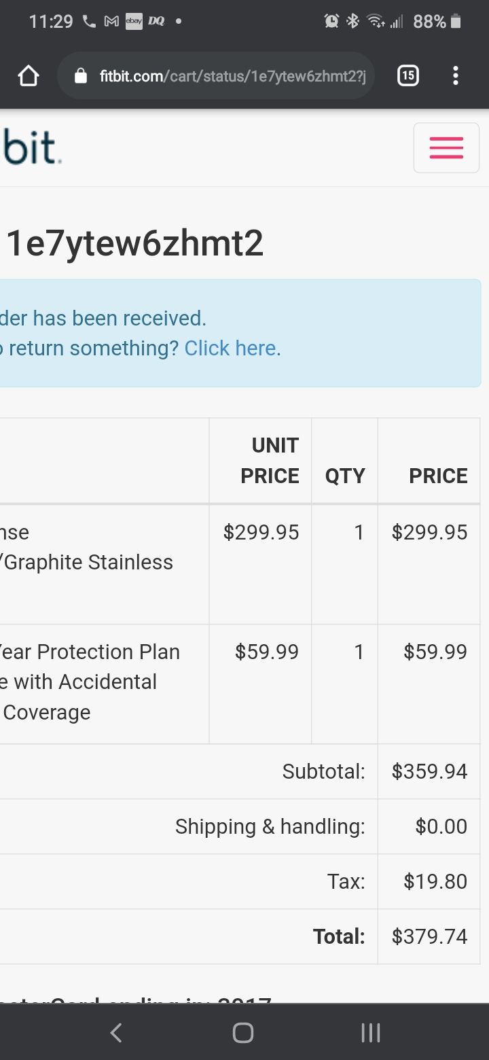Open the Android recent apps button

[370, 1033]
